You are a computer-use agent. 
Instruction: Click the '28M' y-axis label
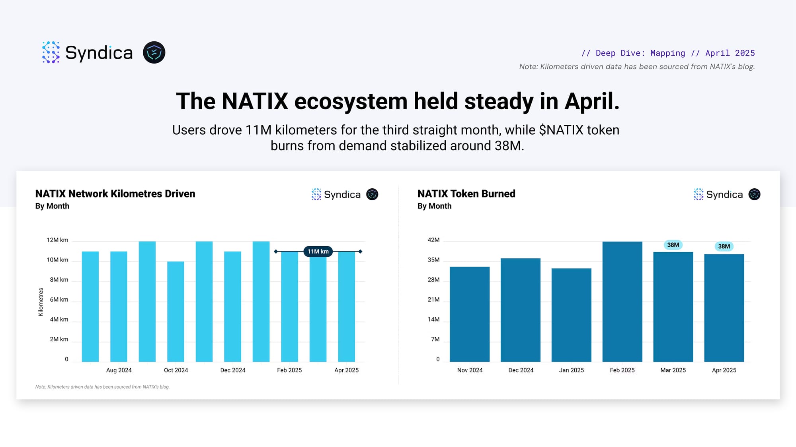(x=433, y=280)
